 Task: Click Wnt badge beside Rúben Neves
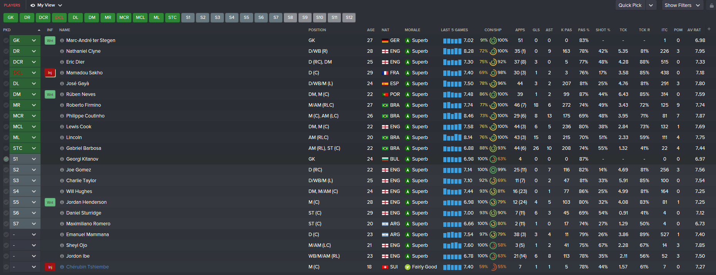50,94
